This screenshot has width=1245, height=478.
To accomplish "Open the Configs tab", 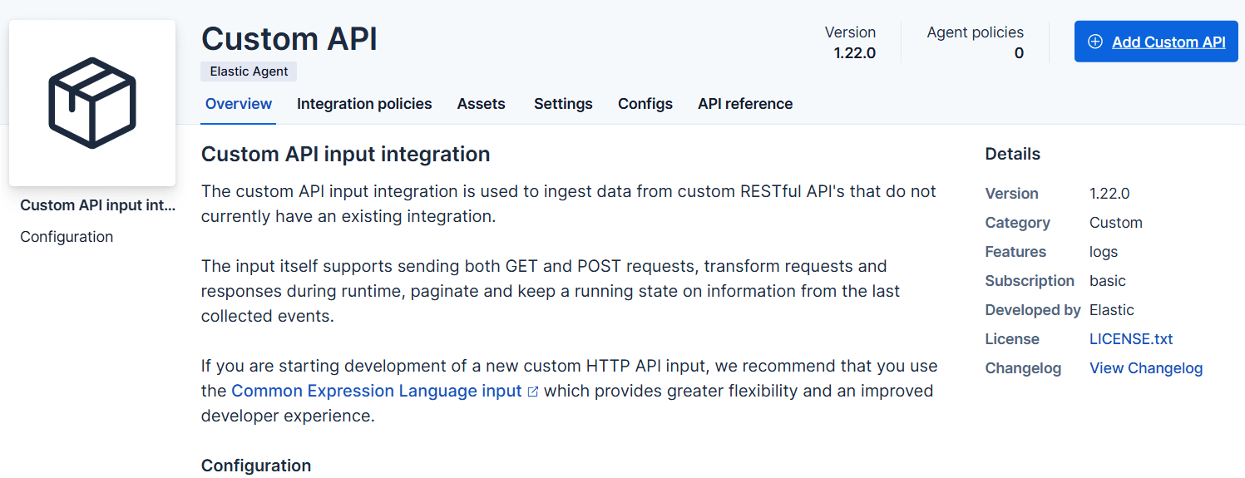I will [x=645, y=104].
